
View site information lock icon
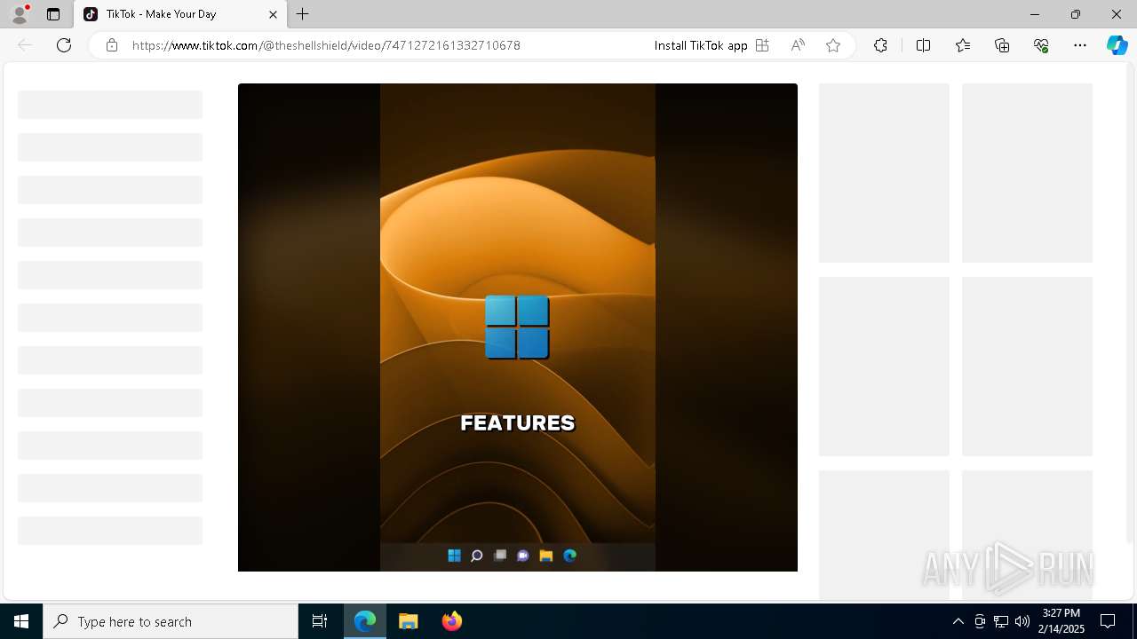coord(112,45)
